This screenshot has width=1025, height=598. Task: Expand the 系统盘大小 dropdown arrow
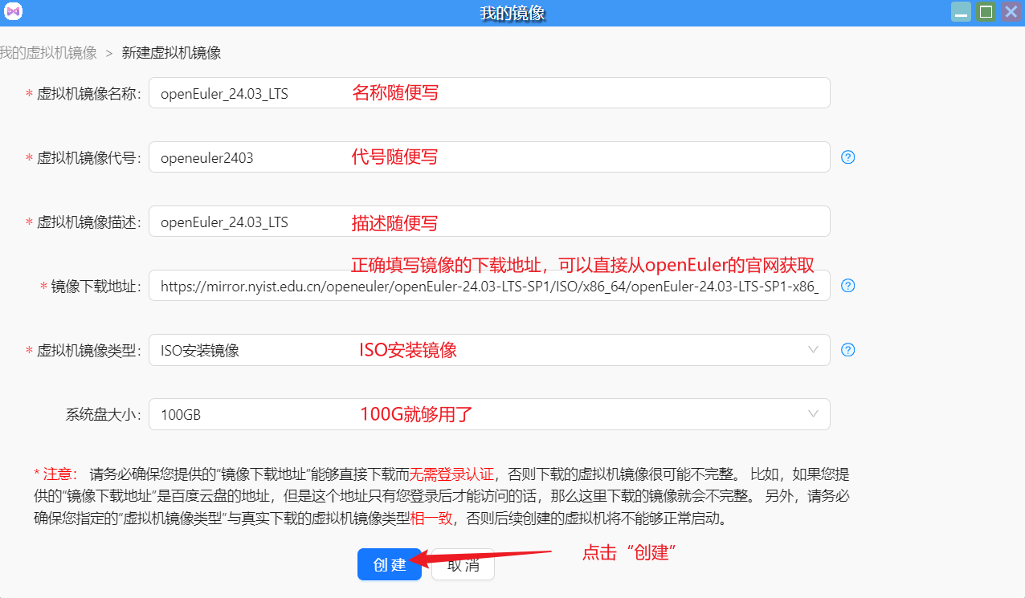813,414
